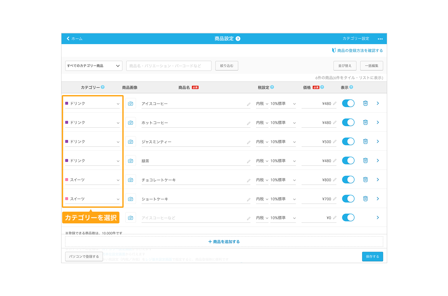
Task: Open 商品の登録方法を確認する link
Action: click(x=357, y=50)
